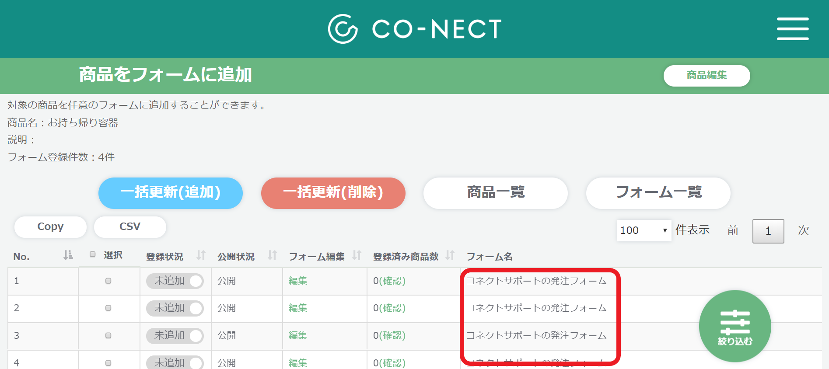Click 公開 status in row 2

coord(227,308)
